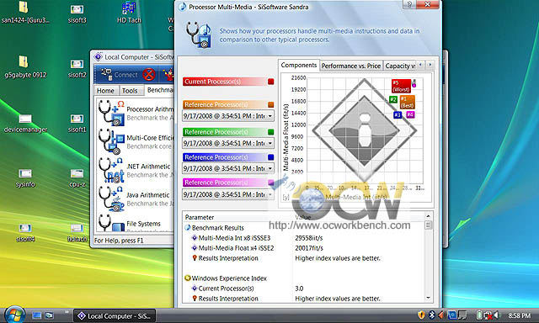Click the Windows Start orb
The image size is (539, 323).
coord(14,315)
